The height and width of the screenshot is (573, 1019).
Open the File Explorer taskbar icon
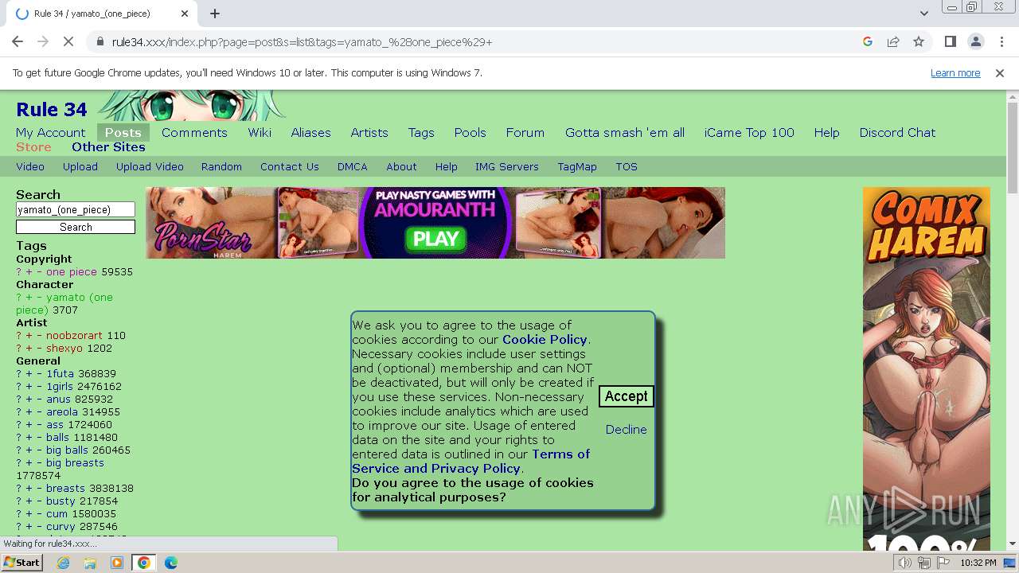click(90, 563)
